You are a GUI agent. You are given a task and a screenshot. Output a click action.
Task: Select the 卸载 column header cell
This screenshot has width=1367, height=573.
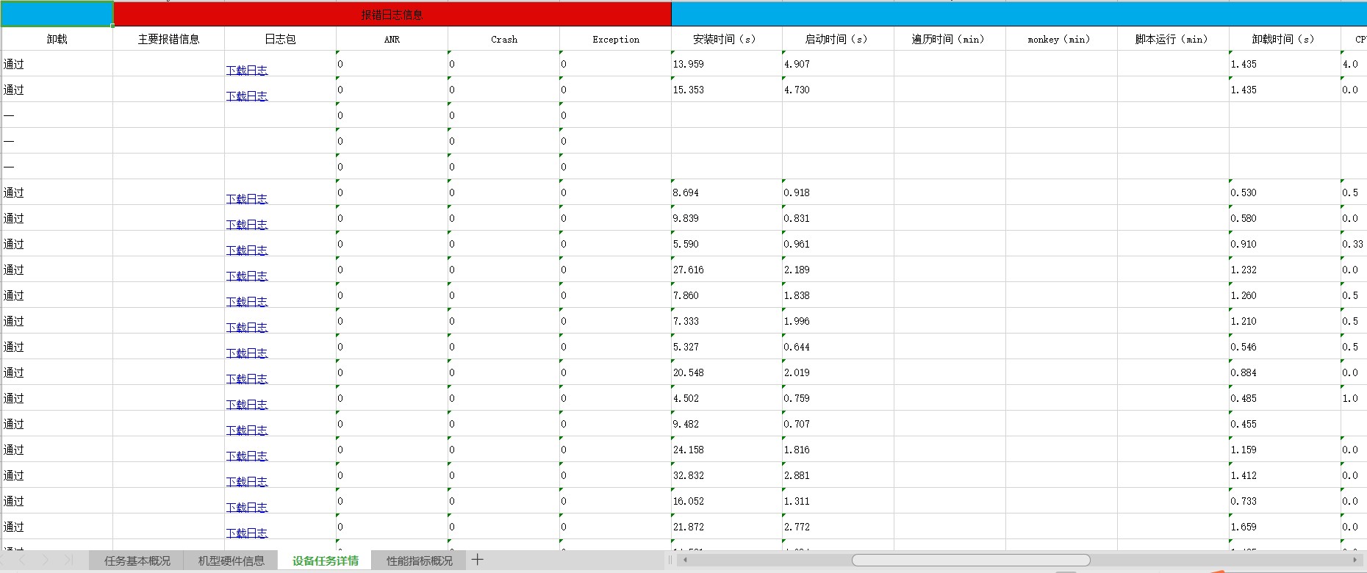[x=57, y=39]
